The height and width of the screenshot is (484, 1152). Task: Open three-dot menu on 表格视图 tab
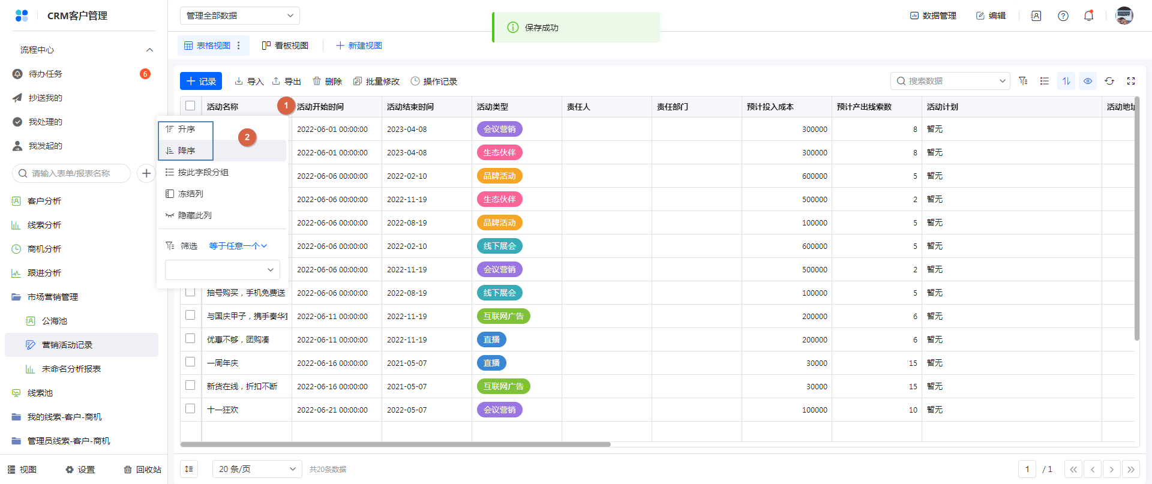239,46
